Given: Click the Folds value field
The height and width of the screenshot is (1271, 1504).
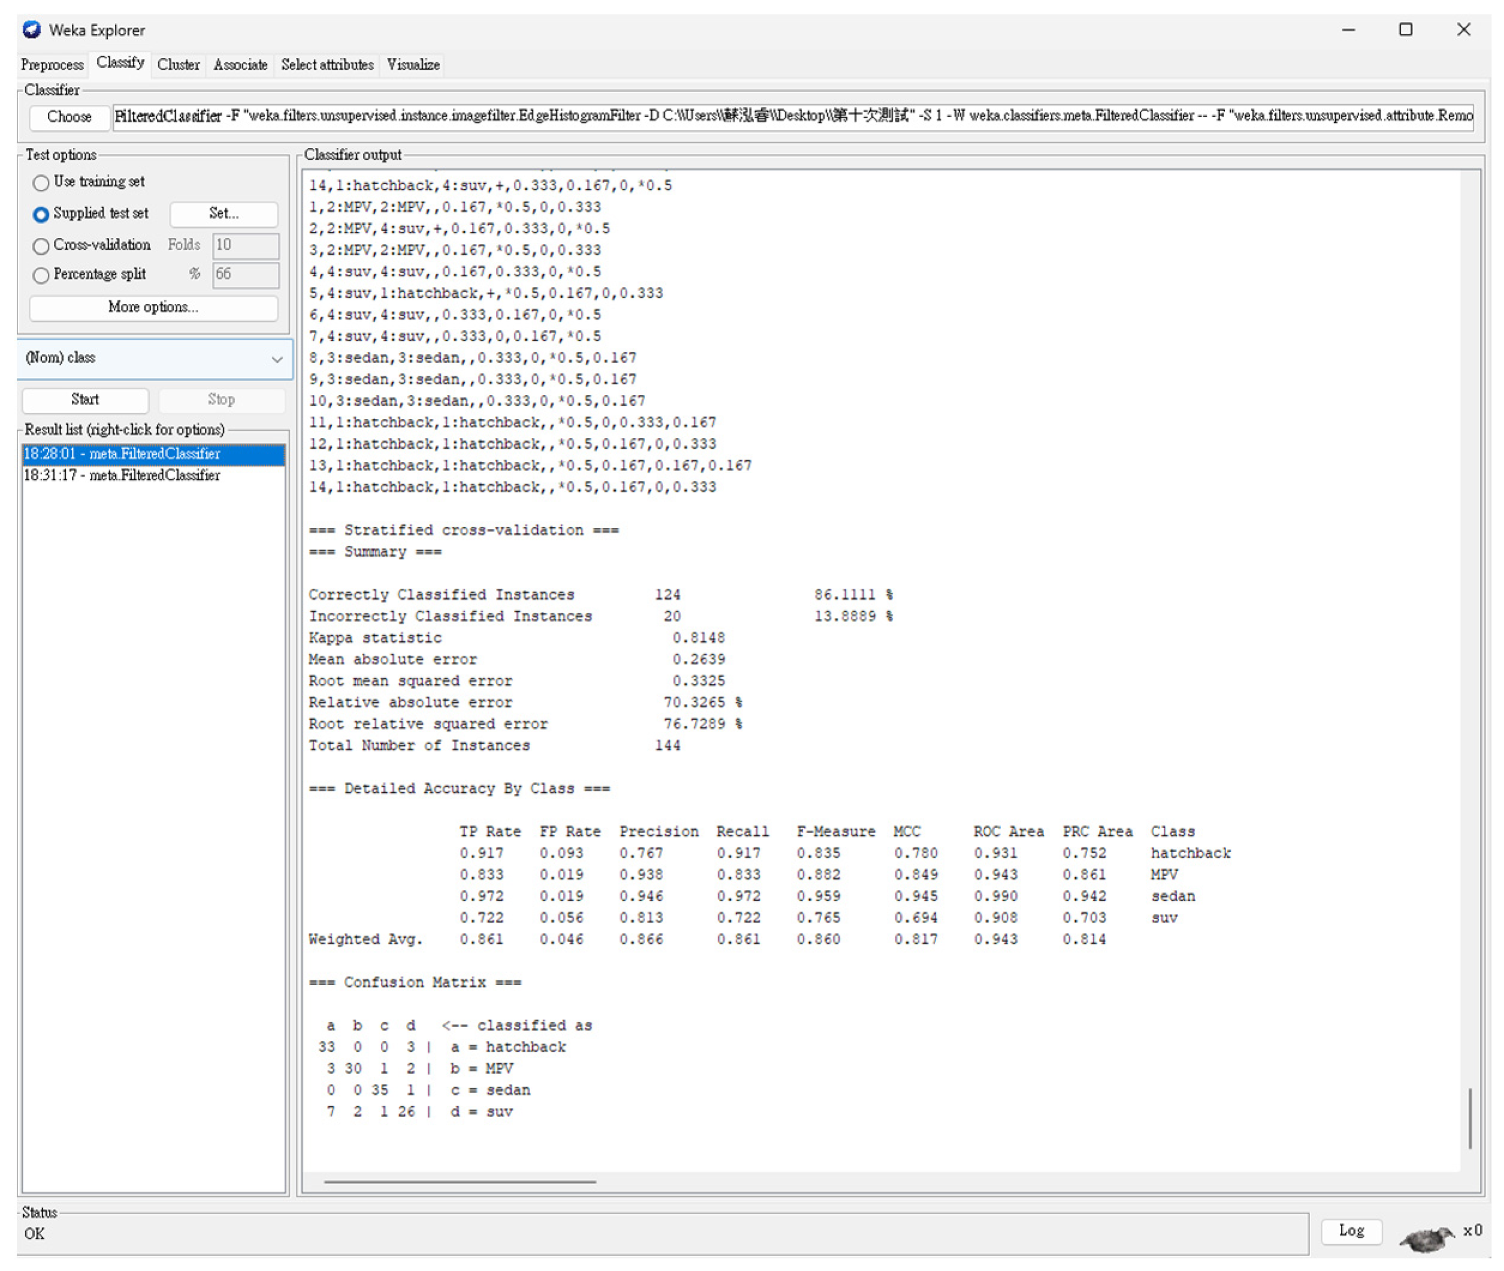Looking at the screenshot, I should coord(246,245).
